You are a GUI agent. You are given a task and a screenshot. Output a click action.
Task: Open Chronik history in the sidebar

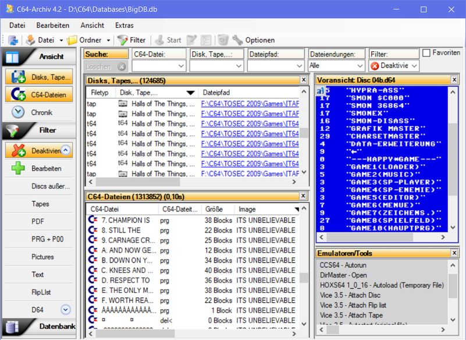click(x=39, y=112)
